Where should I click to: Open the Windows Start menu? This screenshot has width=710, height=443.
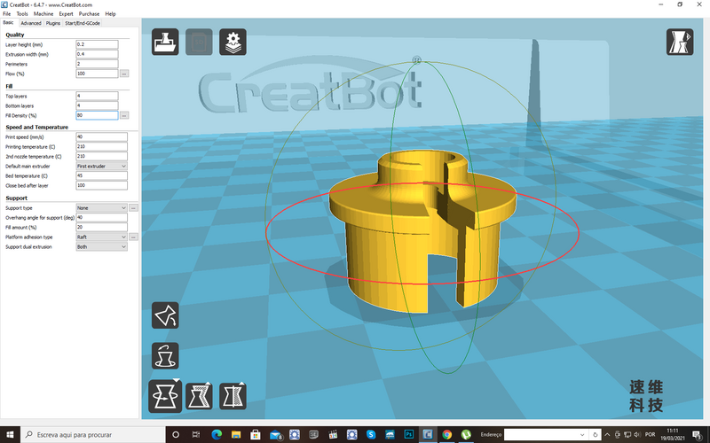point(10,434)
